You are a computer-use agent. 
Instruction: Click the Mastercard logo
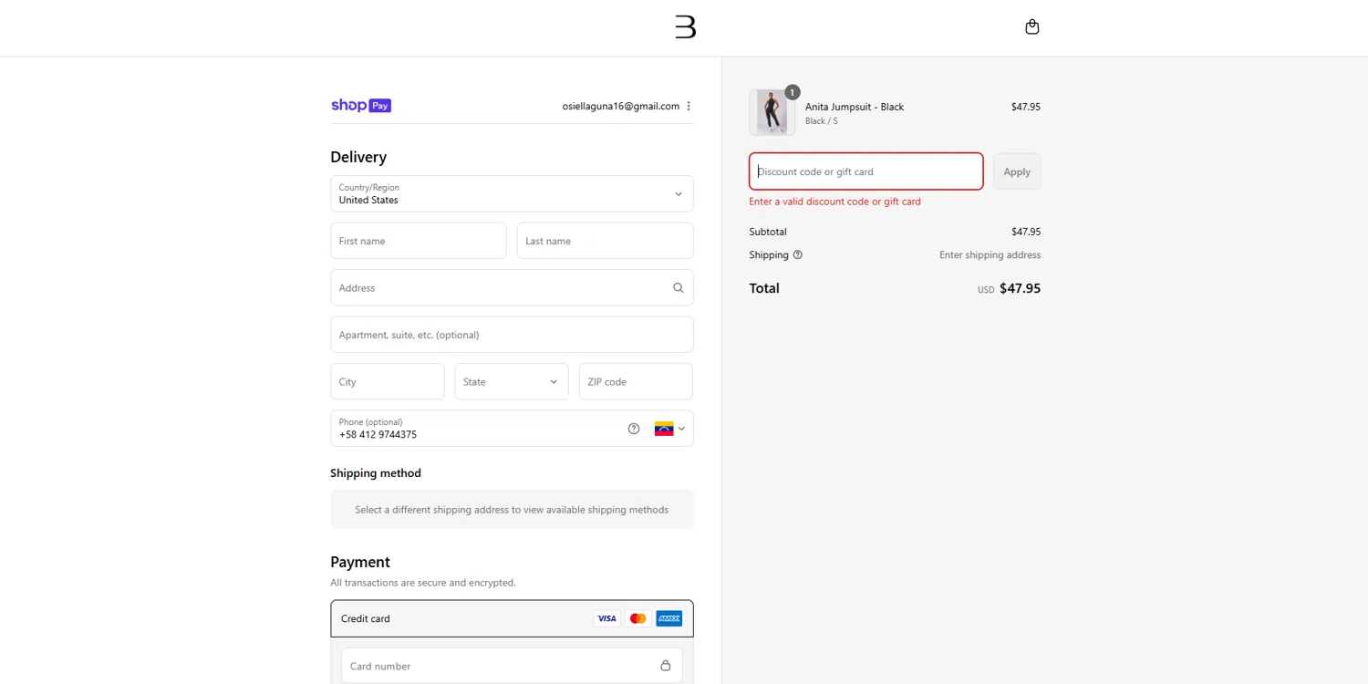point(637,618)
